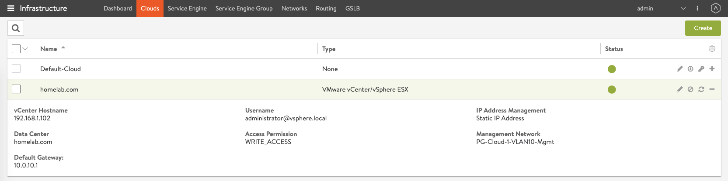728x181 pixels.
Task: Expand the Default-Cloud row with plus icon
Action: coord(712,69)
